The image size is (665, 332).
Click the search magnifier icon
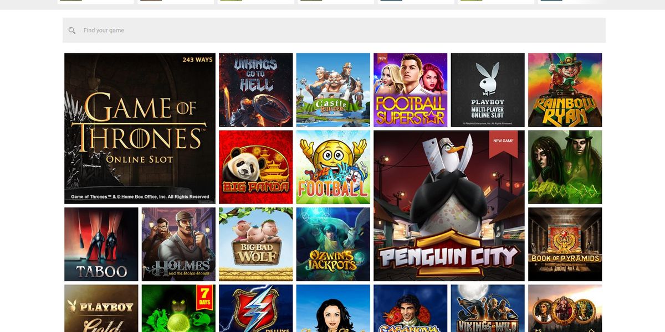click(72, 30)
